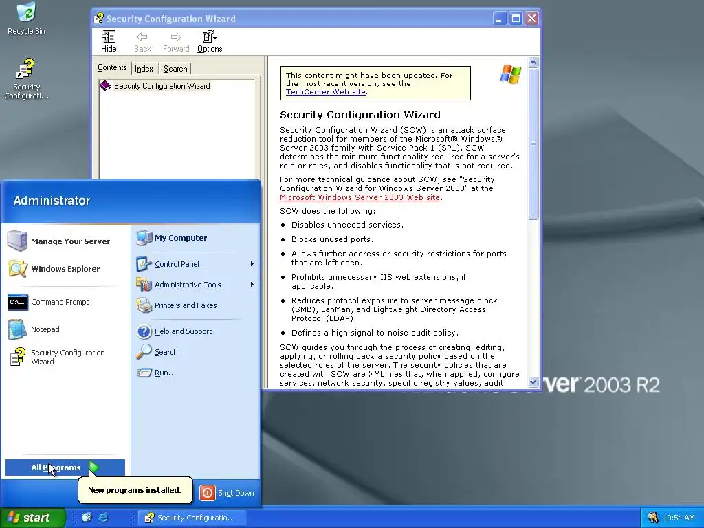Click the Printers and Faxes icon
Screen dimensions: 704x528
pos(144,305)
